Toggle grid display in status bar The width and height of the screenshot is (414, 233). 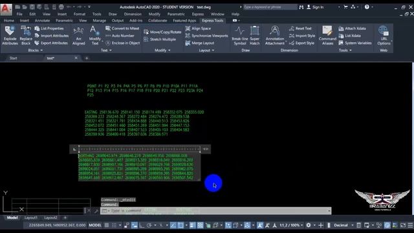[x=106, y=225]
